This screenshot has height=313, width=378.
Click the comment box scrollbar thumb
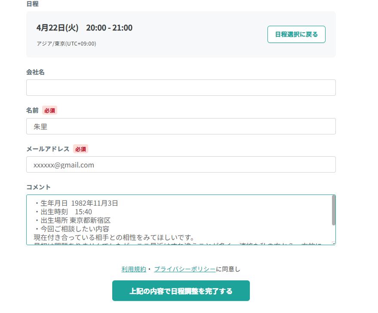pyautogui.click(x=333, y=210)
